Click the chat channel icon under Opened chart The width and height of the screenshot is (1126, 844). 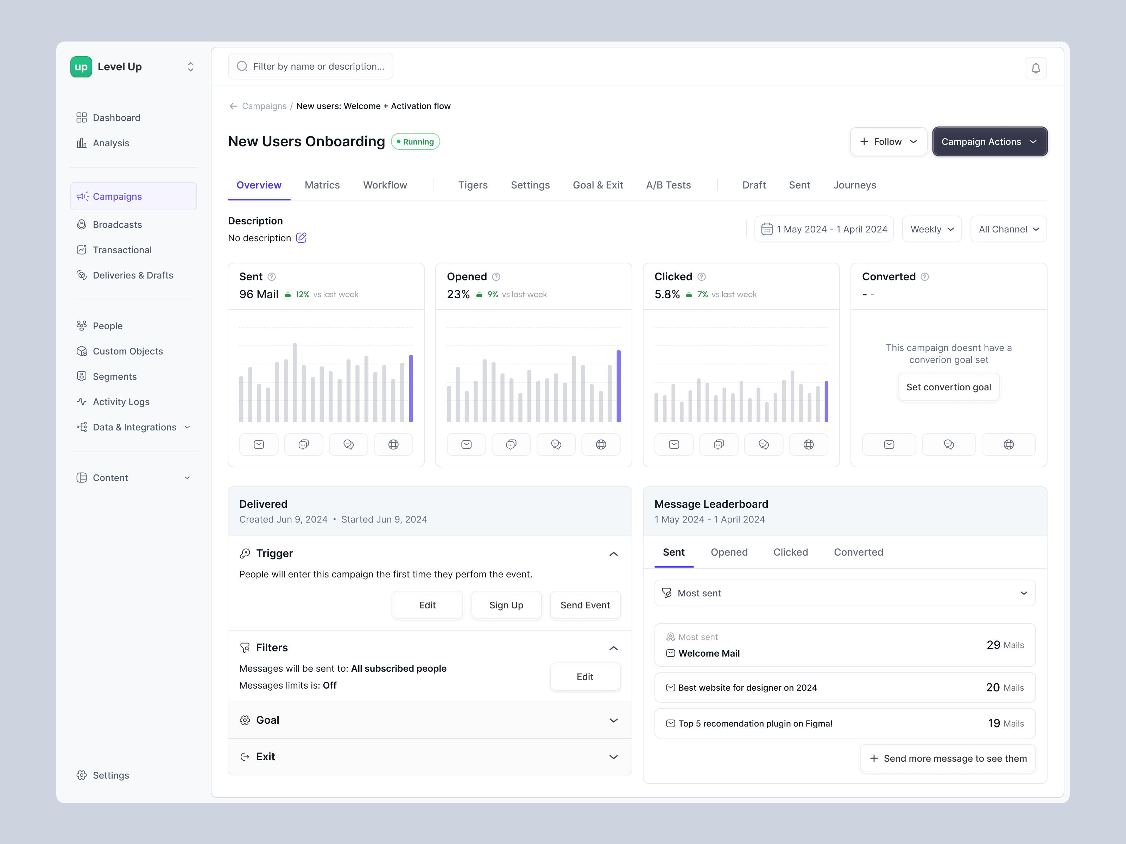coord(511,444)
